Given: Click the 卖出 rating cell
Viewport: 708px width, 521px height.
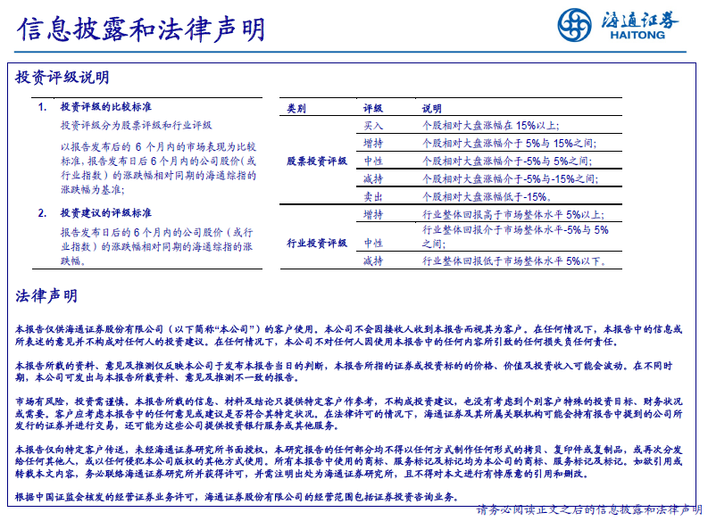Looking at the screenshot, I should click(373, 196).
